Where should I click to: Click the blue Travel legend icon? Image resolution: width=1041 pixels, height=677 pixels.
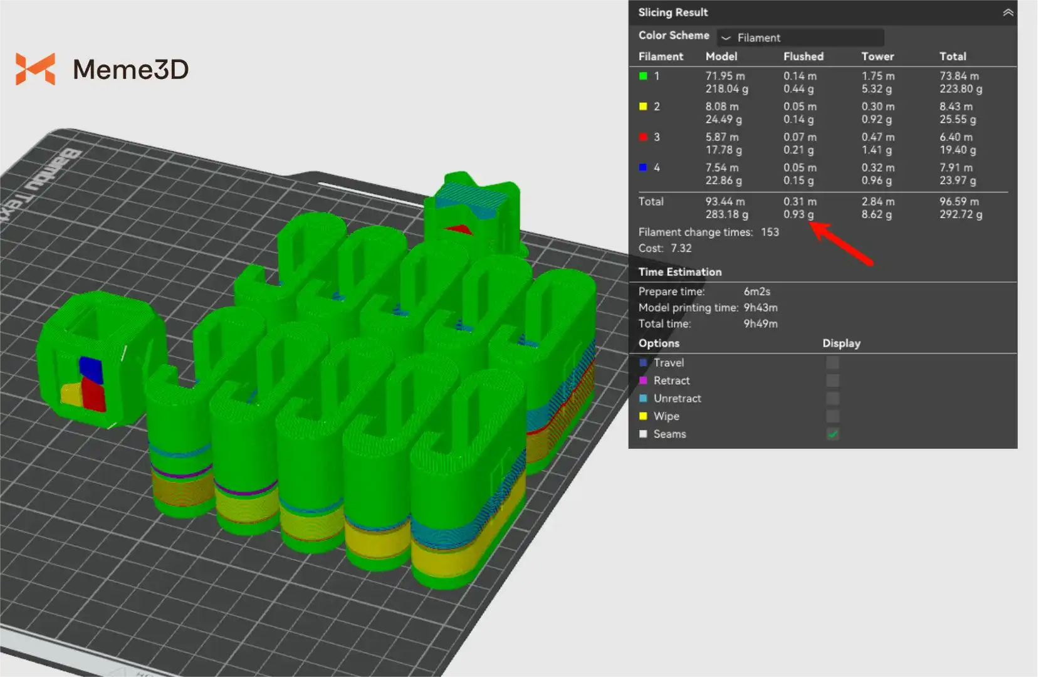[x=643, y=363]
